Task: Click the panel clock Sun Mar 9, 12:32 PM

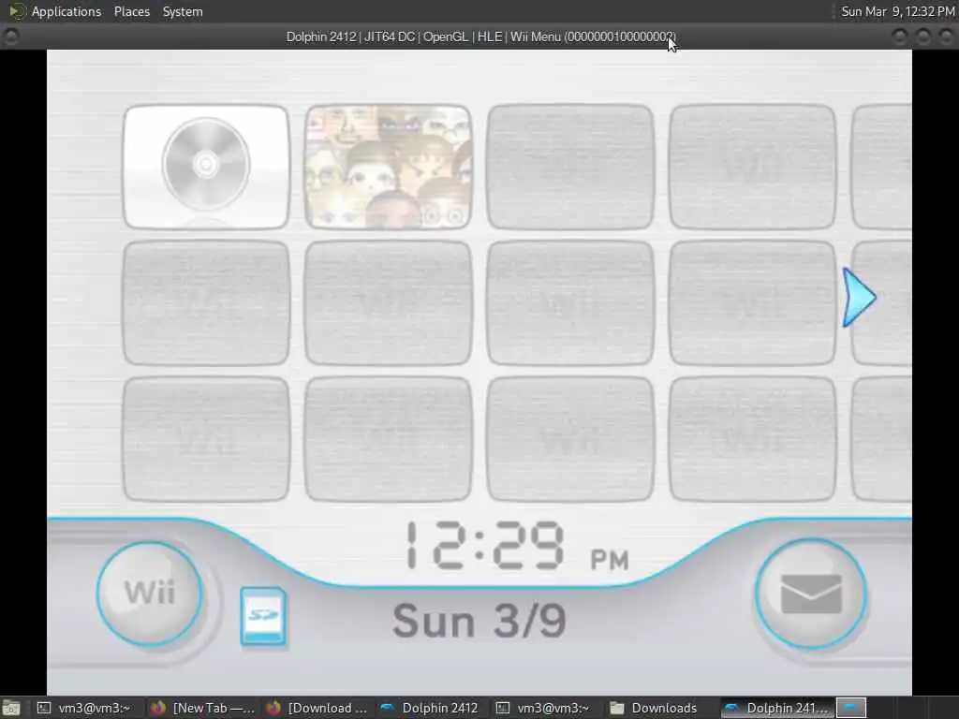Action: 897,11
